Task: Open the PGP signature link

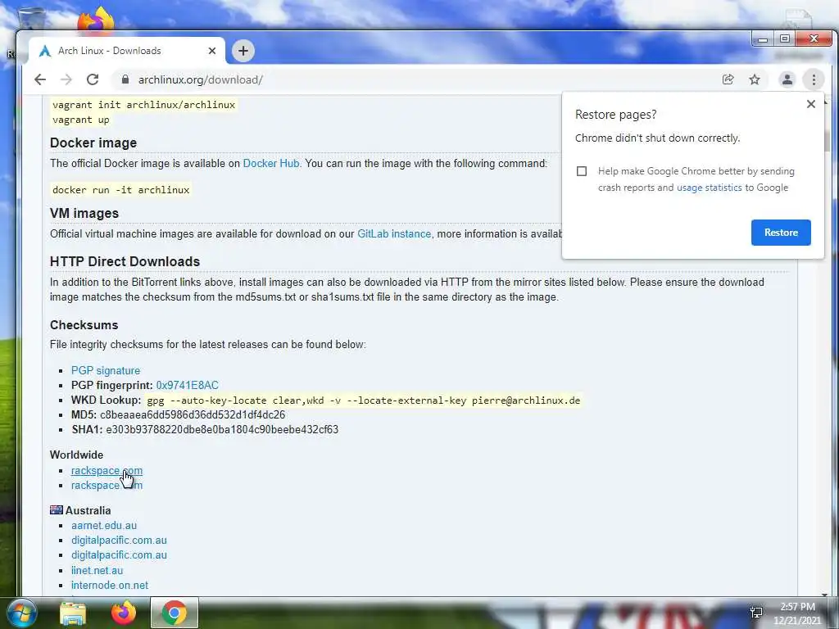Action: [106, 371]
